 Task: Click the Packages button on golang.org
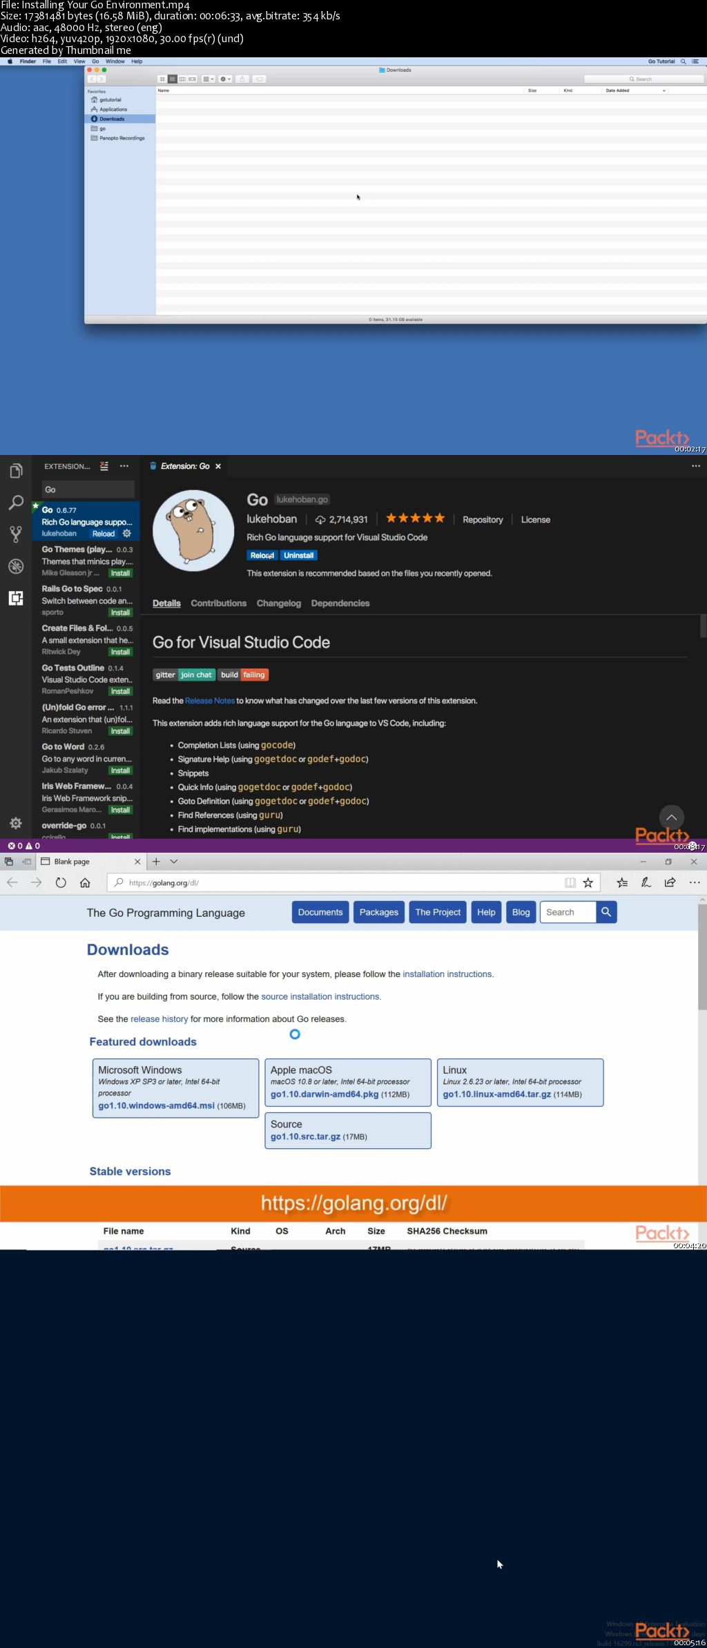(x=379, y=912)
